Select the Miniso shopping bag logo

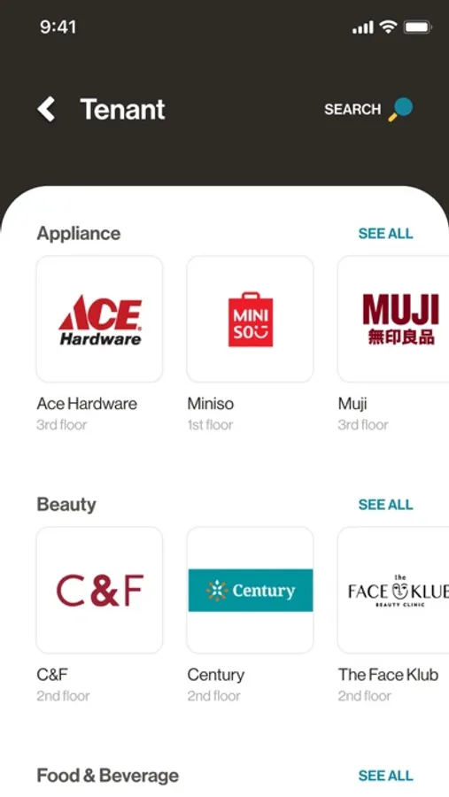[250, 319]
